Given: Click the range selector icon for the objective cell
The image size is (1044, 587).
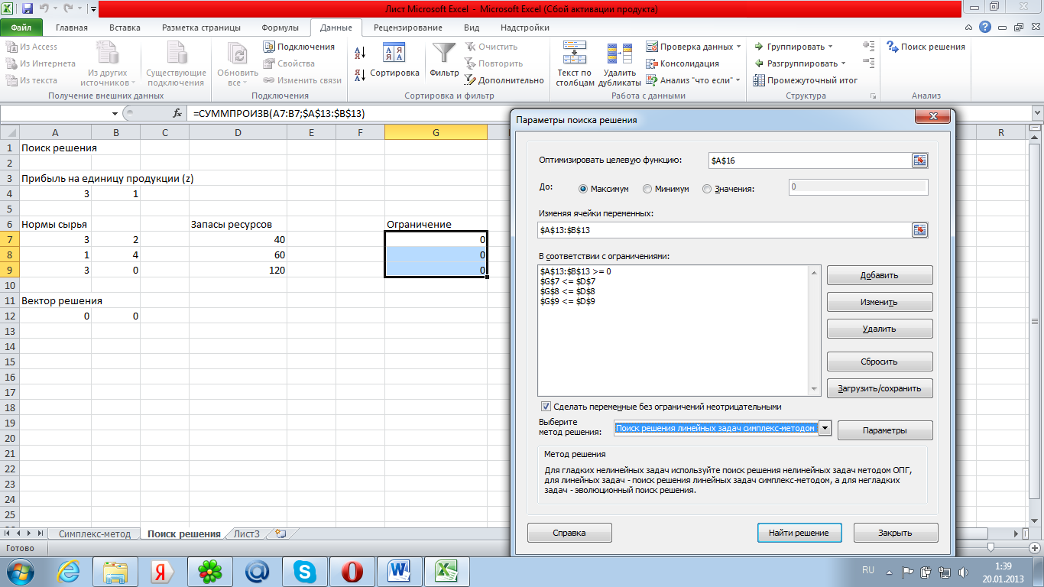Looking at the screenshot, I should pos(919,160).
